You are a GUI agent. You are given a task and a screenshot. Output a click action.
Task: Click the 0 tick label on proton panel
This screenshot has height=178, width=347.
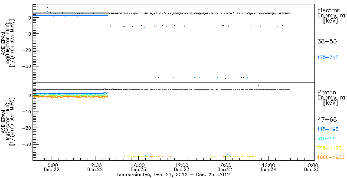29,96
